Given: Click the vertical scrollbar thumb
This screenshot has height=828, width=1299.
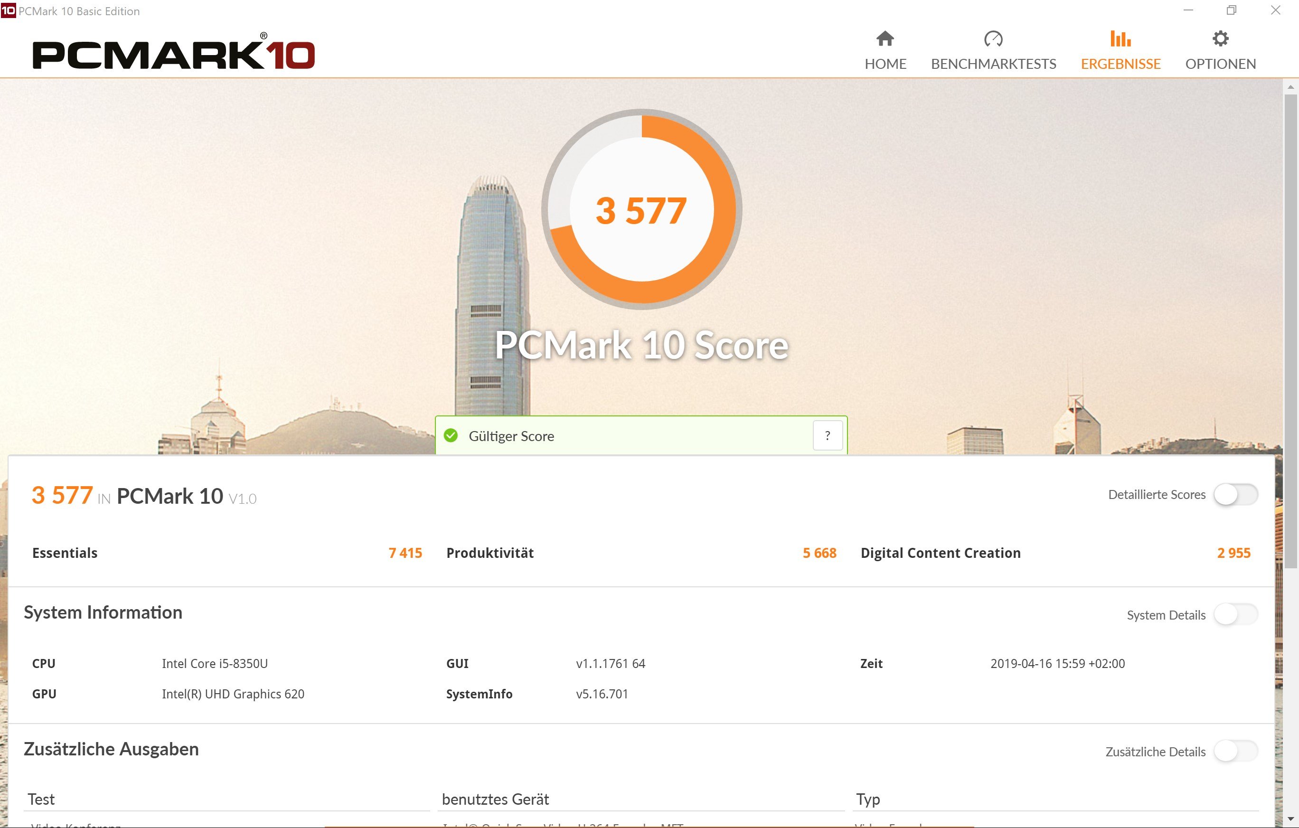Looking at the screenshot, I should click(x=1290, y=331).
